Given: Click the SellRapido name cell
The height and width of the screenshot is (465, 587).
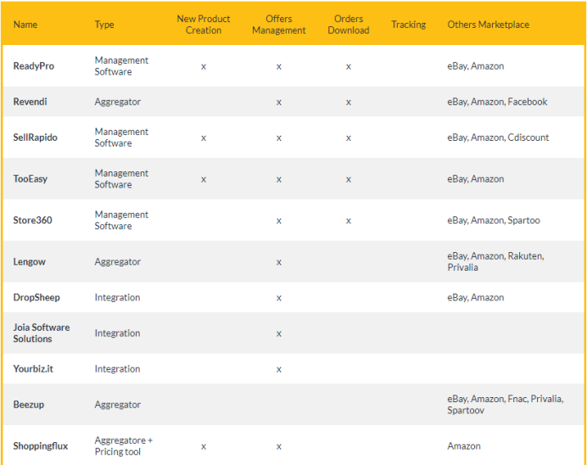Looking at the screenshot, I should 35,137.
